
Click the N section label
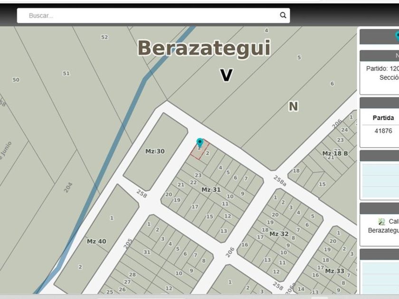(x=293, y=106)
